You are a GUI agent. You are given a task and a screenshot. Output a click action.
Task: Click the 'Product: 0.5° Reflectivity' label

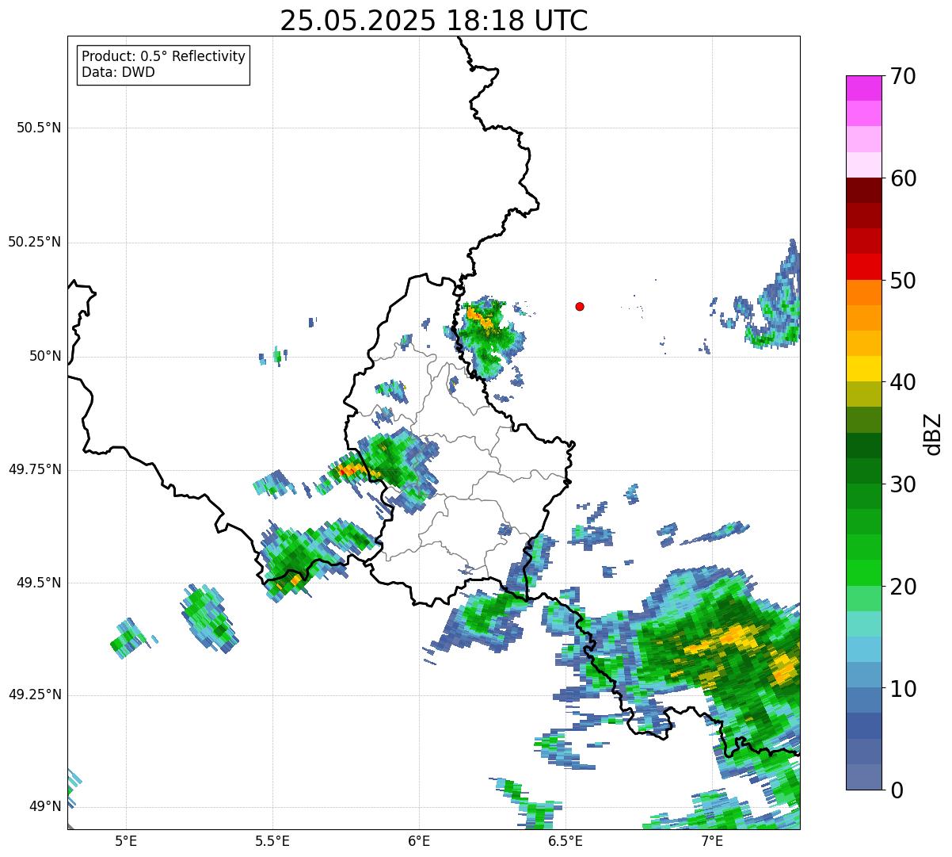pyautogui.click(x=164, y=57)
